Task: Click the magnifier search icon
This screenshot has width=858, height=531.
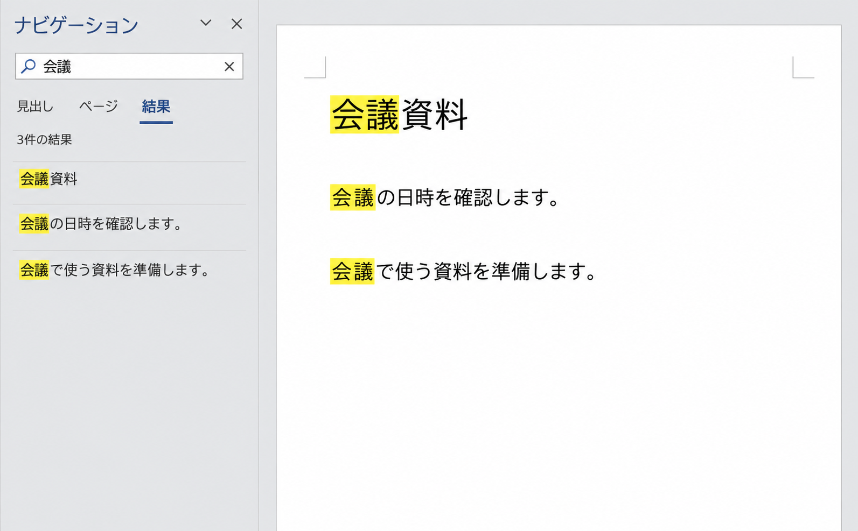Action: click(28, 66)
